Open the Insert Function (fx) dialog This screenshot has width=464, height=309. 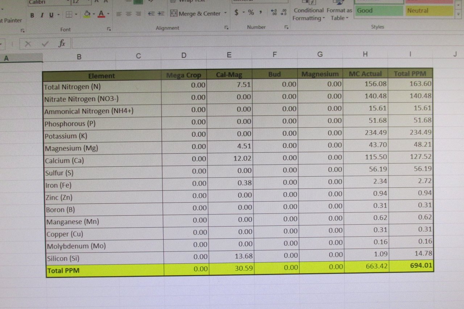62,43
